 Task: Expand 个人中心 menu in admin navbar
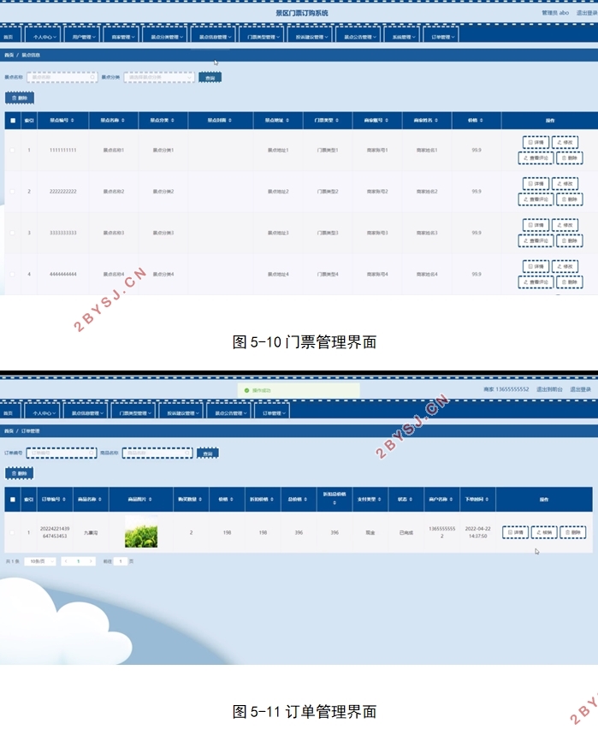click(44, 37)
